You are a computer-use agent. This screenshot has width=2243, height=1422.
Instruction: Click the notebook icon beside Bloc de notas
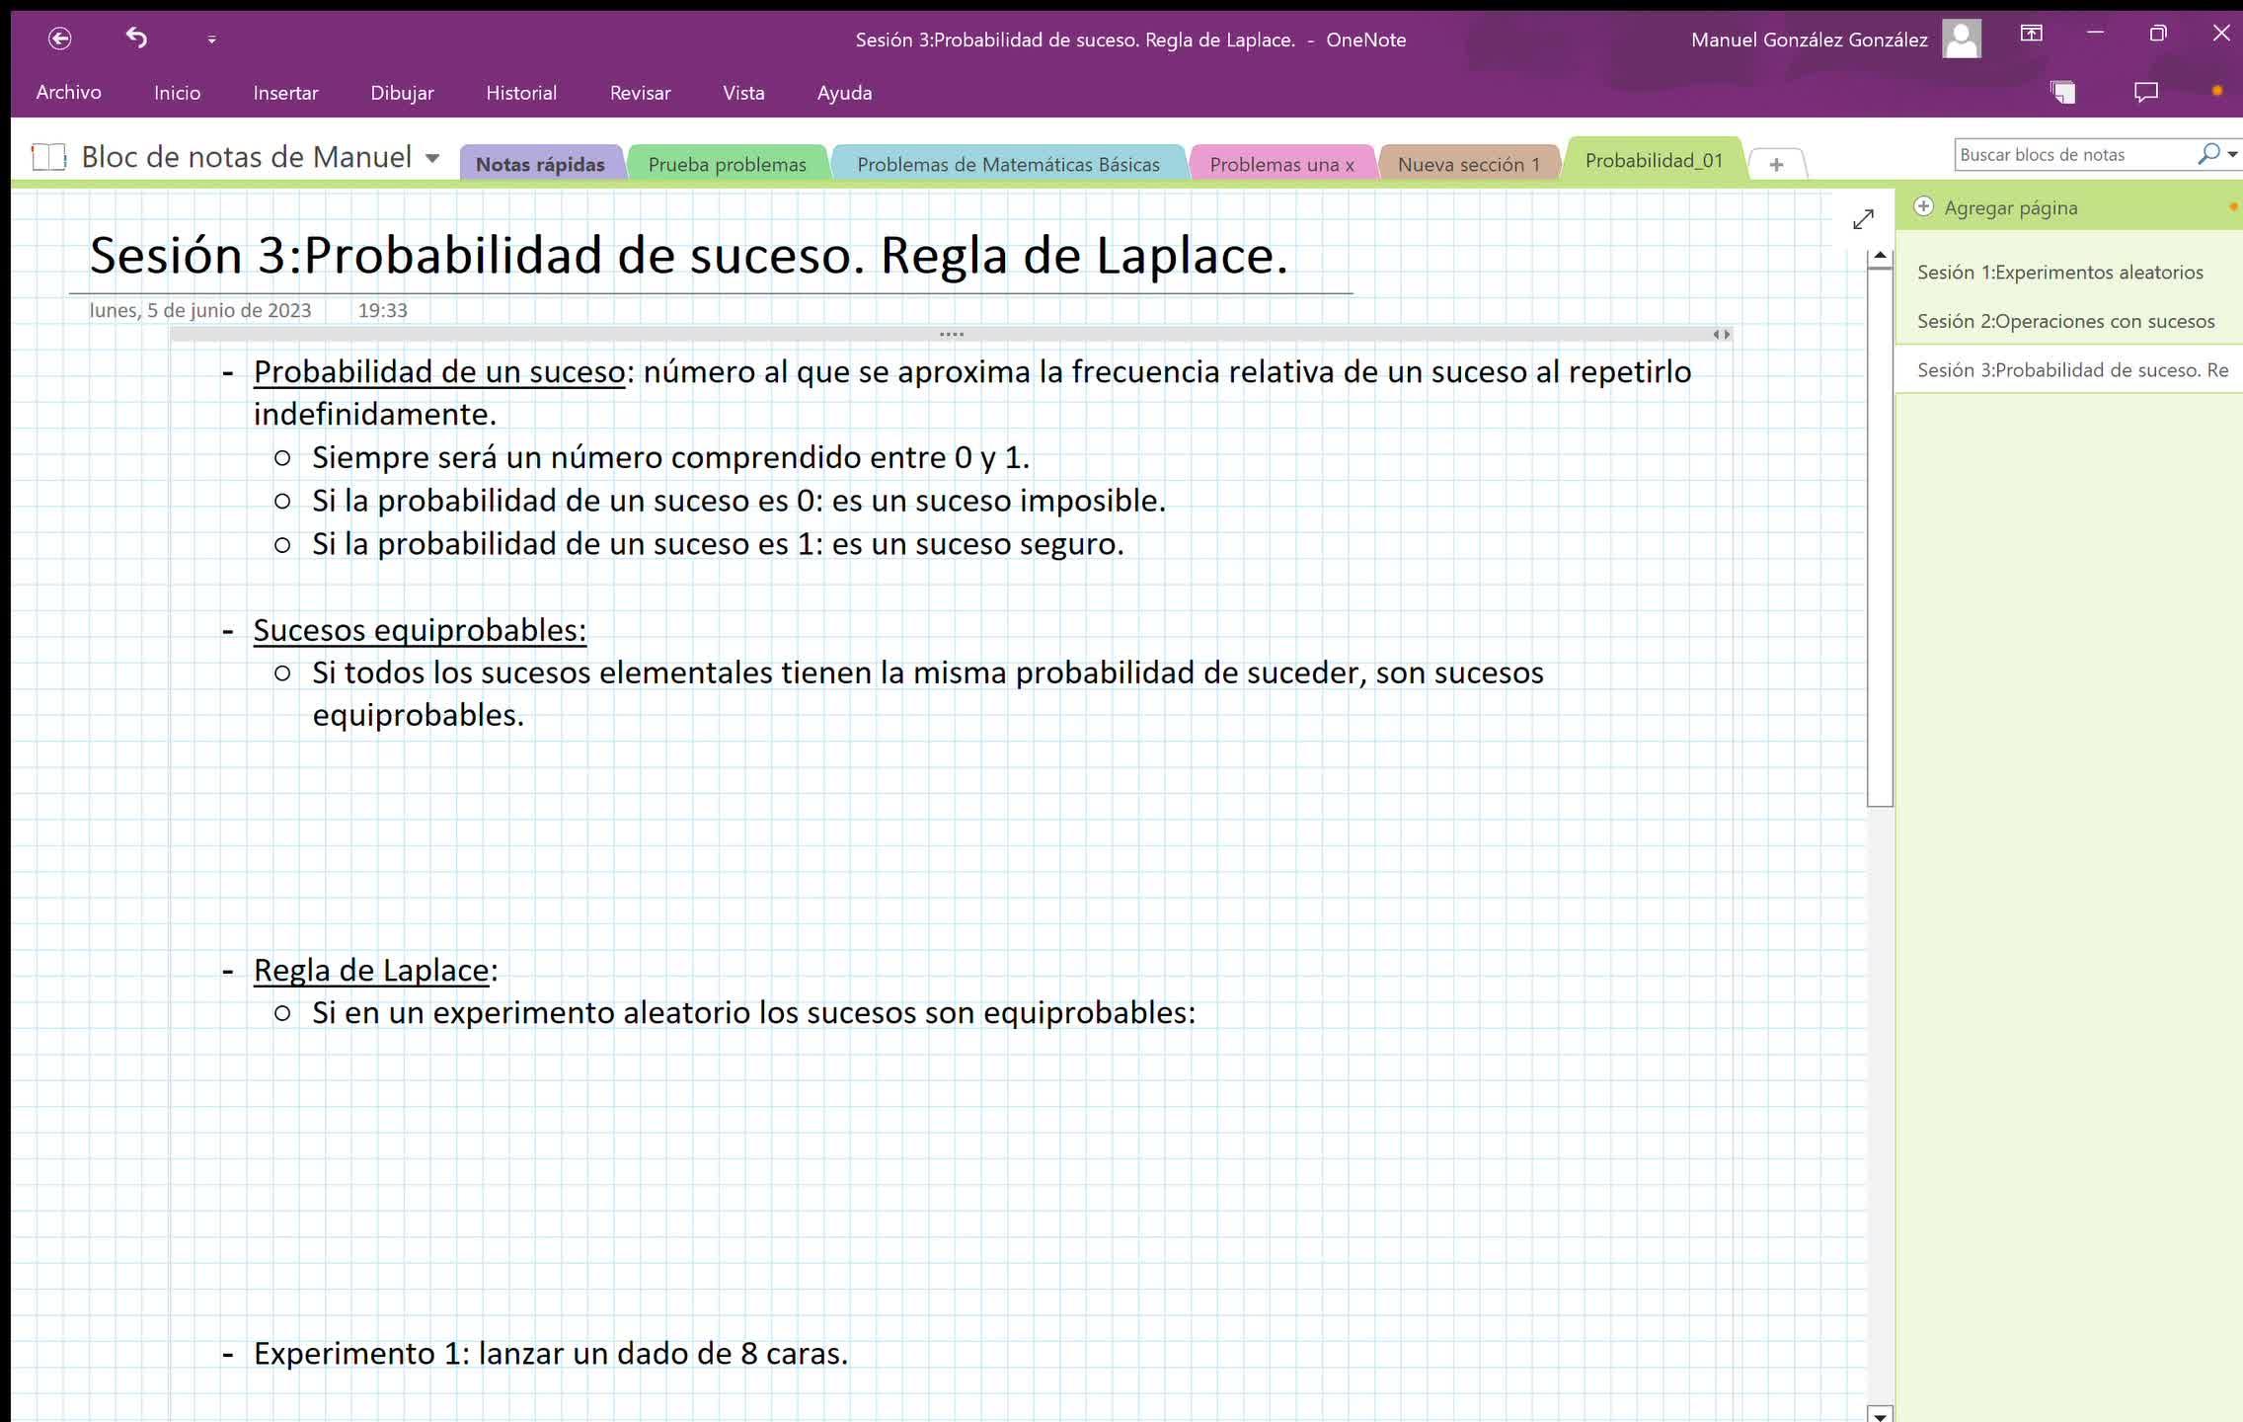pos(48,157)
